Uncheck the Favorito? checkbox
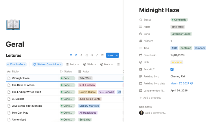 coord(172,69)
